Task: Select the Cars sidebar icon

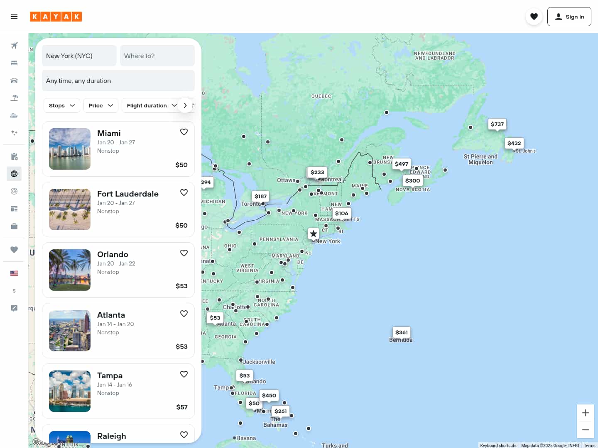Action: [x=14, y=80]
